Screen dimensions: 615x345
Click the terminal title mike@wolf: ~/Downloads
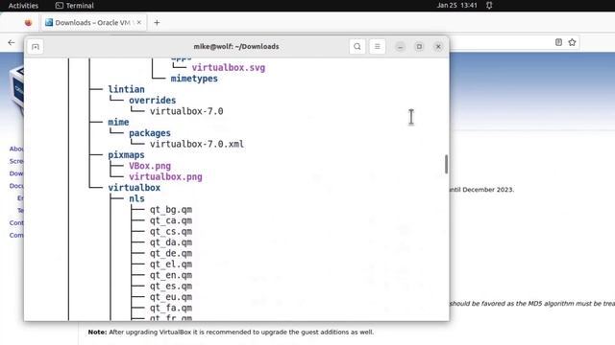point(236,47)
